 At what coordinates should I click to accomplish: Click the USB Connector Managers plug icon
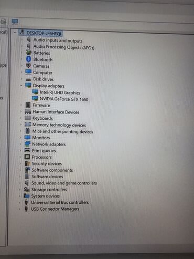tap(26, 209)
